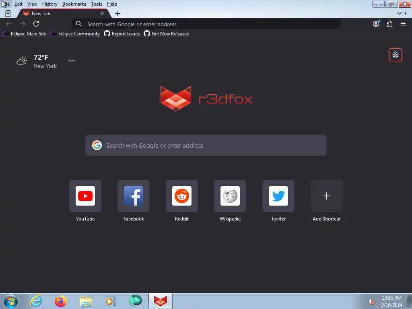Screen dimensions: 412x309
Task: Click the center Google search box
Action: [x=206, y=145]
